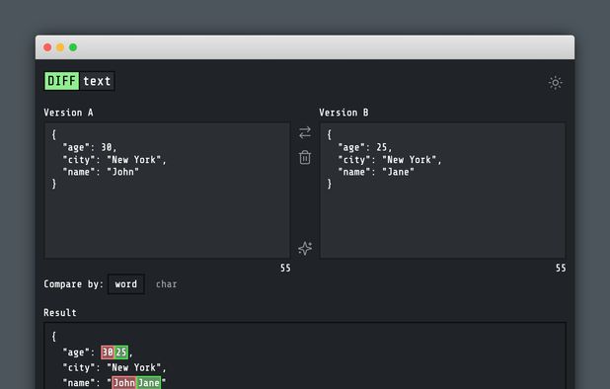
Task: Switch comparison mode to char
Action: (166, 284)
